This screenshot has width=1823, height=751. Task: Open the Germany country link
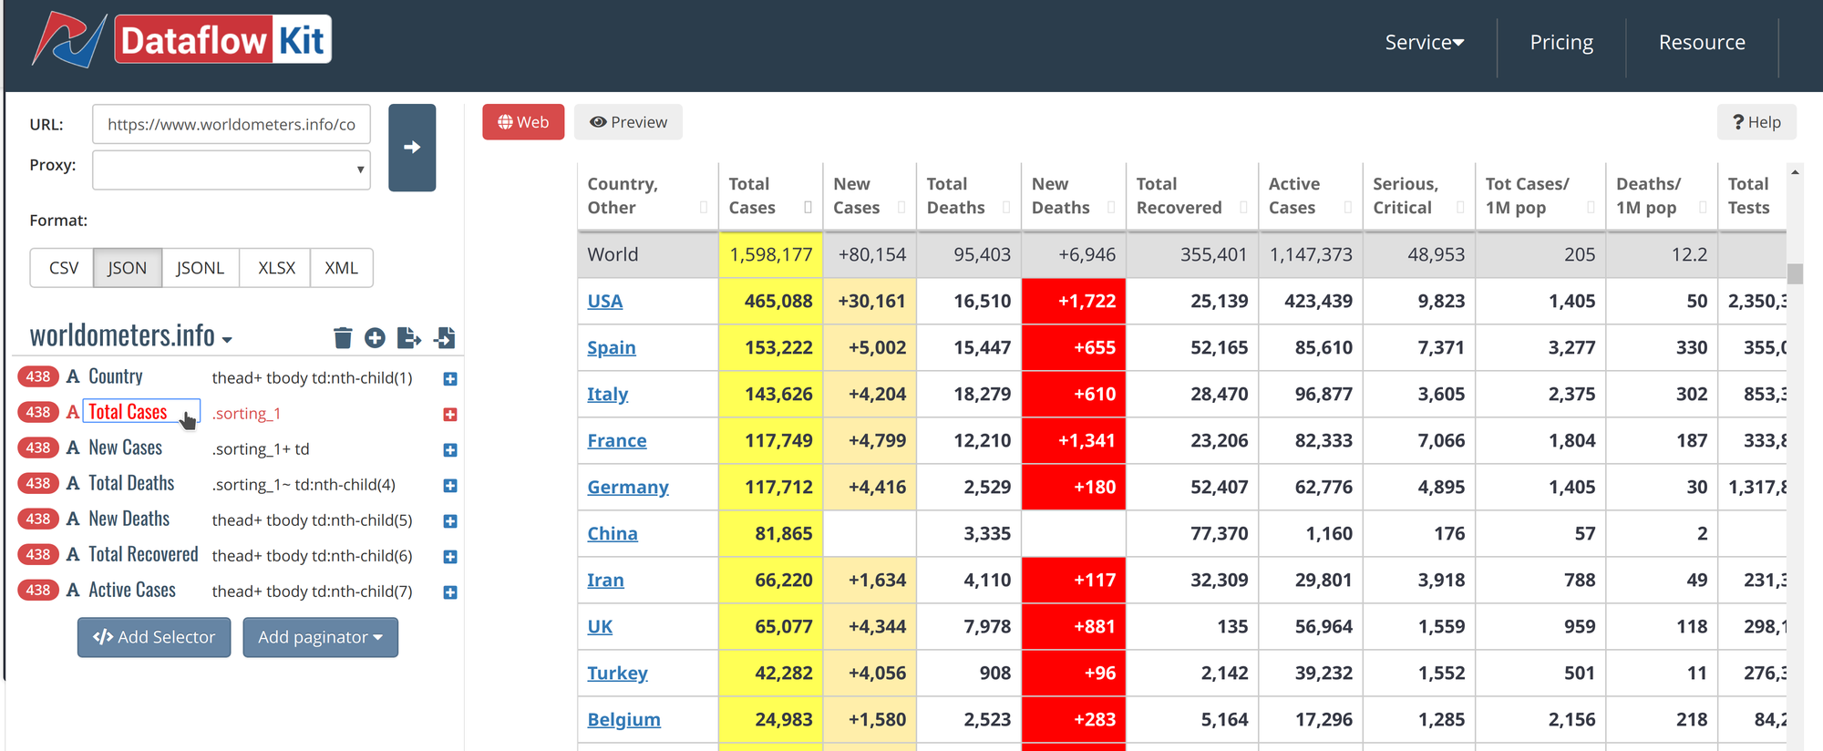click(x=628, y=487)
